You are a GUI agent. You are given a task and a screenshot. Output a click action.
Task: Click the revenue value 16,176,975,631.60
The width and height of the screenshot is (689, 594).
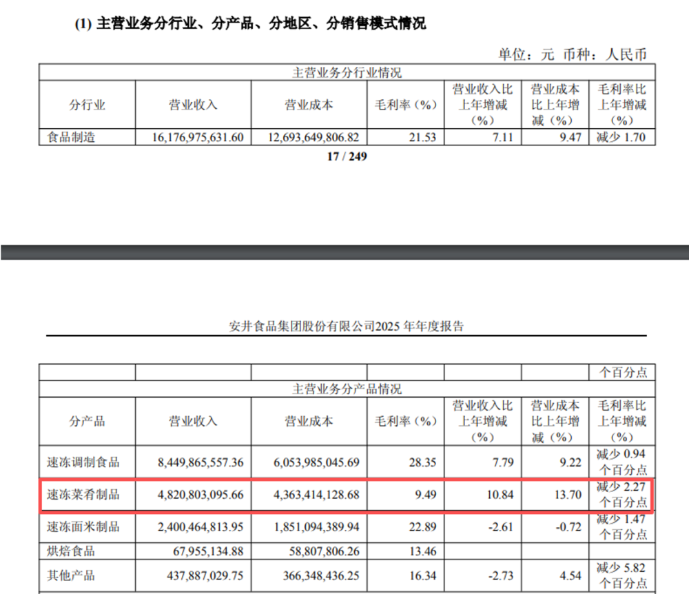pyautogui.click(x=196, y=137)
